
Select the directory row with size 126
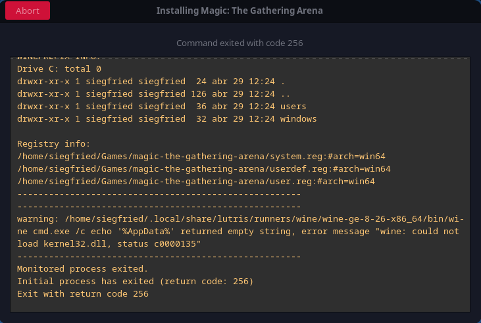tap(154, 94)
